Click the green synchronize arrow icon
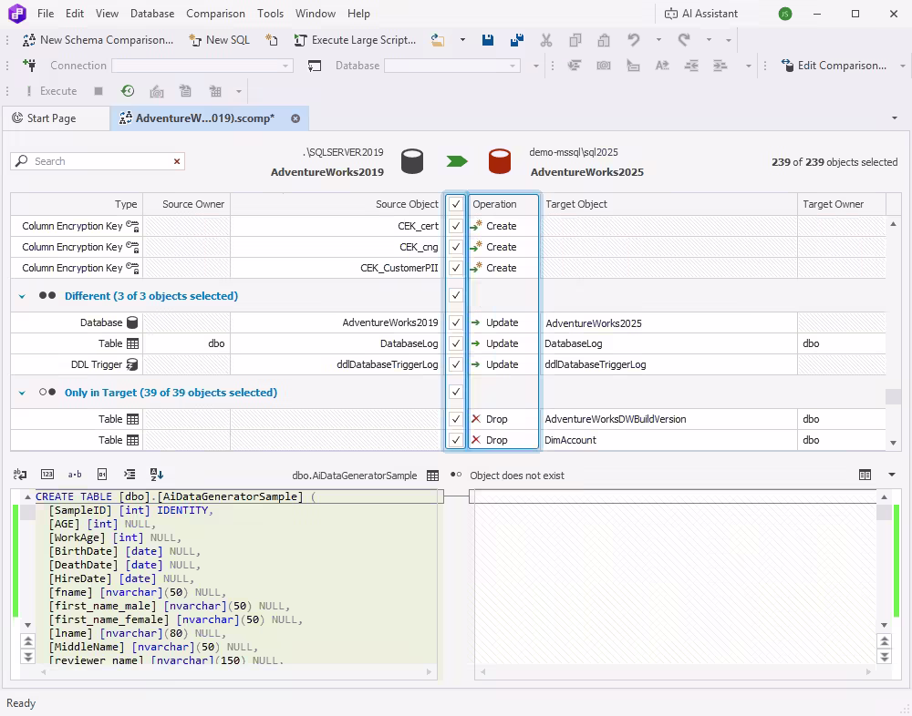The width and height of the screenshot is (912, 716). coord(457,161)
